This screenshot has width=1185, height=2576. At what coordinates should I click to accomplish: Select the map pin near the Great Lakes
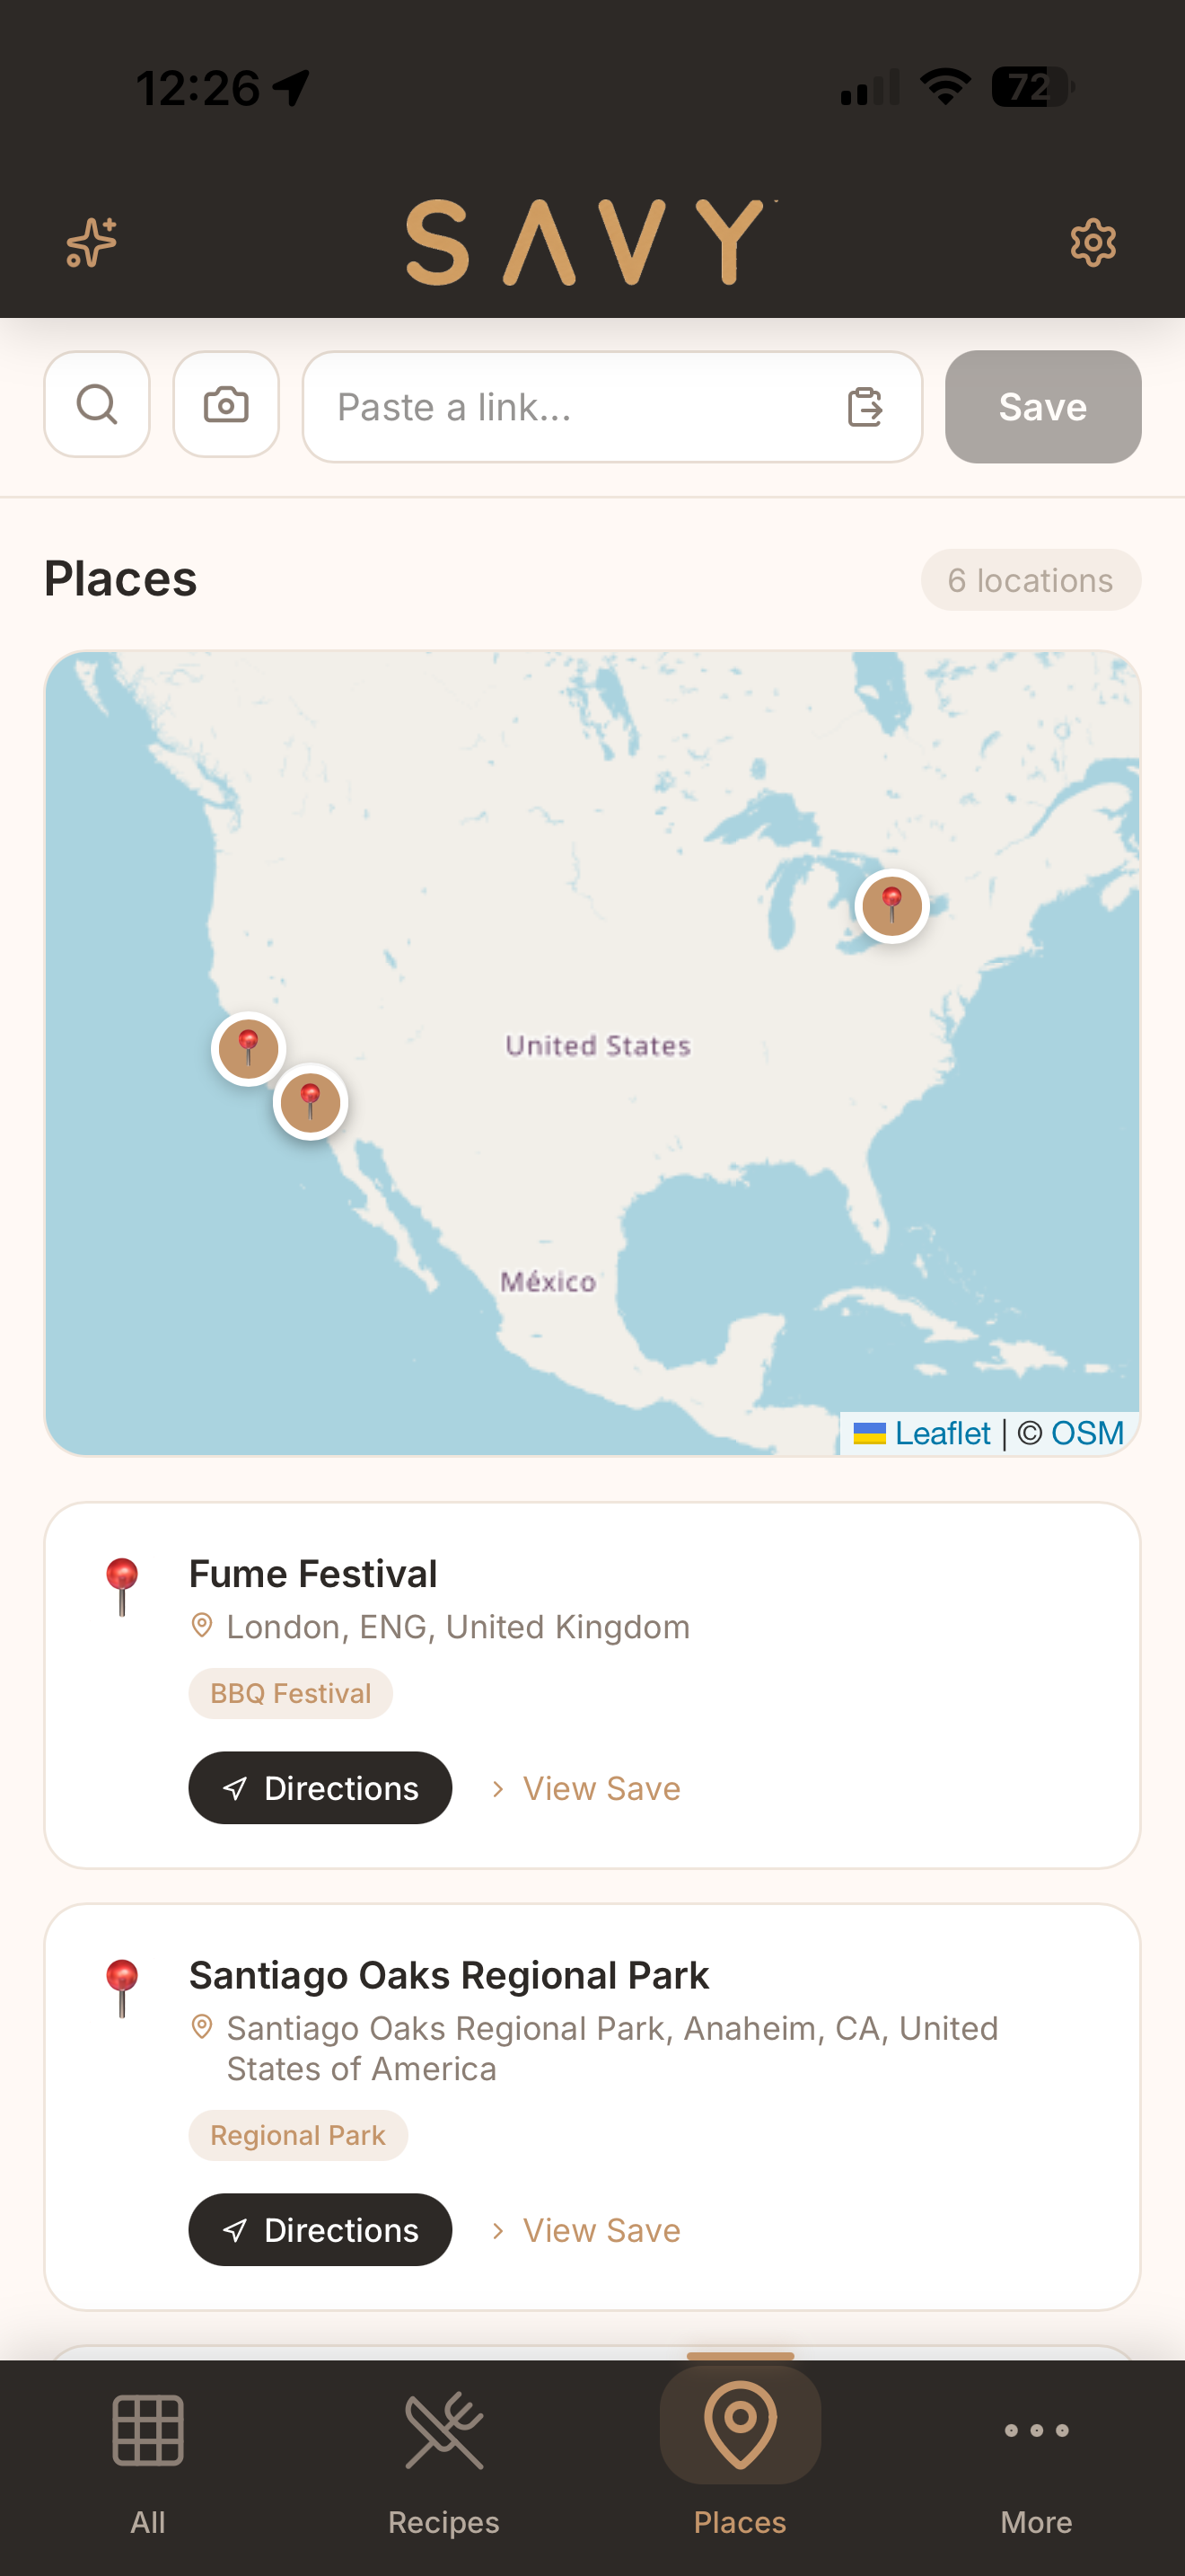point(892,906)
